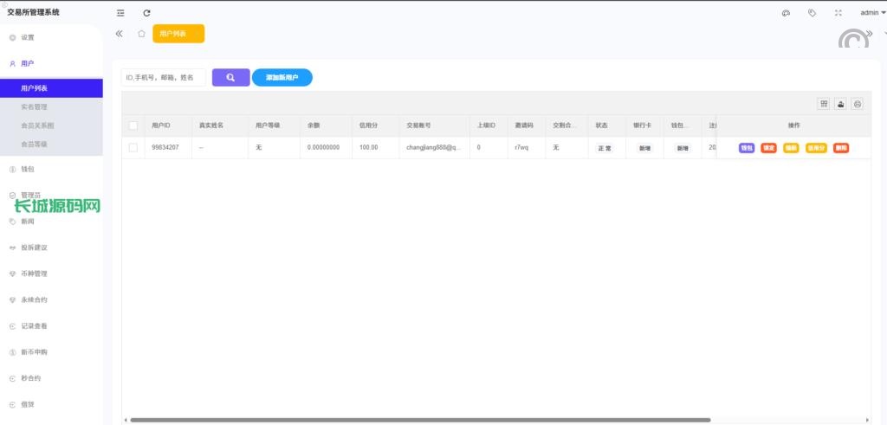Print the table using the printer icon
887x425 pixels.
tap(858, 104)
